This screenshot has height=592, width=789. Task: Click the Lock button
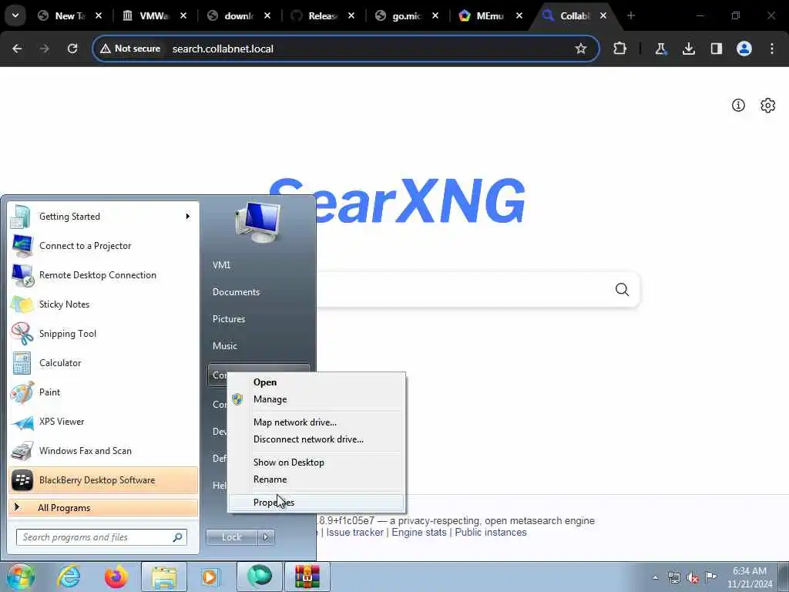(x=231, y=537)
